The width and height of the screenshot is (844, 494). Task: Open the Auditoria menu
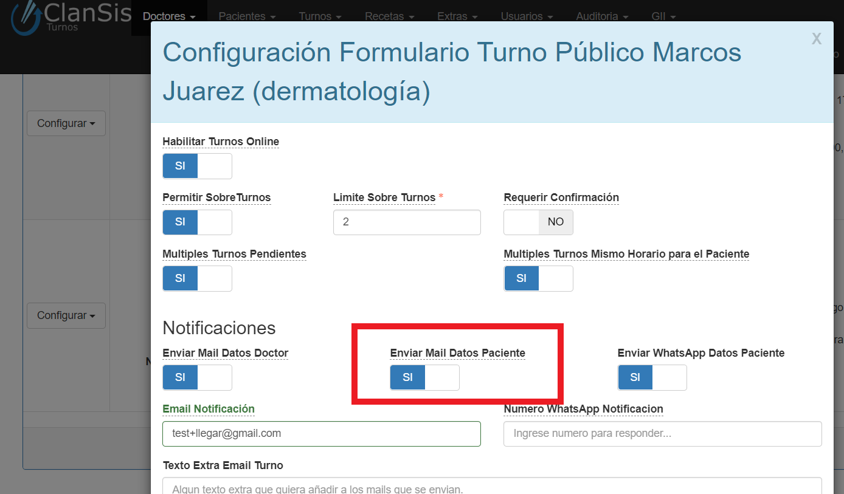tap(601, 16)
